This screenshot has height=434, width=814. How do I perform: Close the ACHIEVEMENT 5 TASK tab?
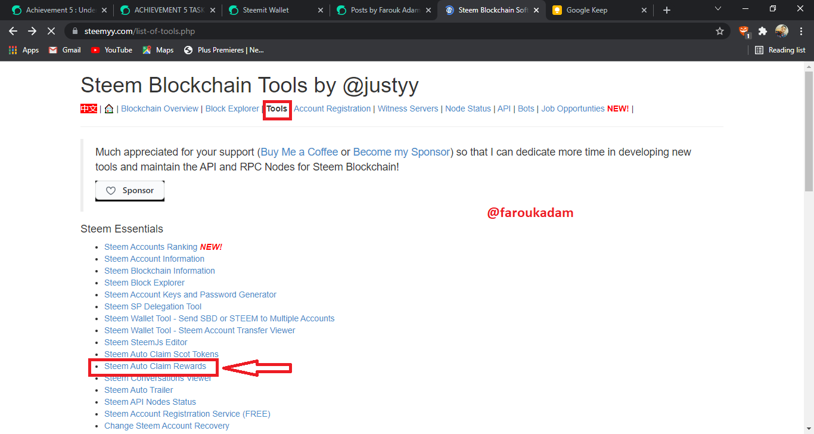point(212,10)
